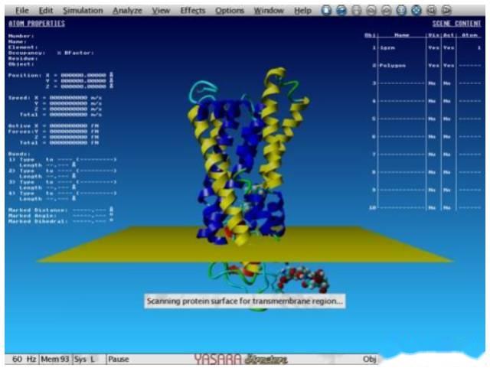This screenshot has width=490, height=368.
Task: Click empty object row 8 name
Action: [402, 172]
